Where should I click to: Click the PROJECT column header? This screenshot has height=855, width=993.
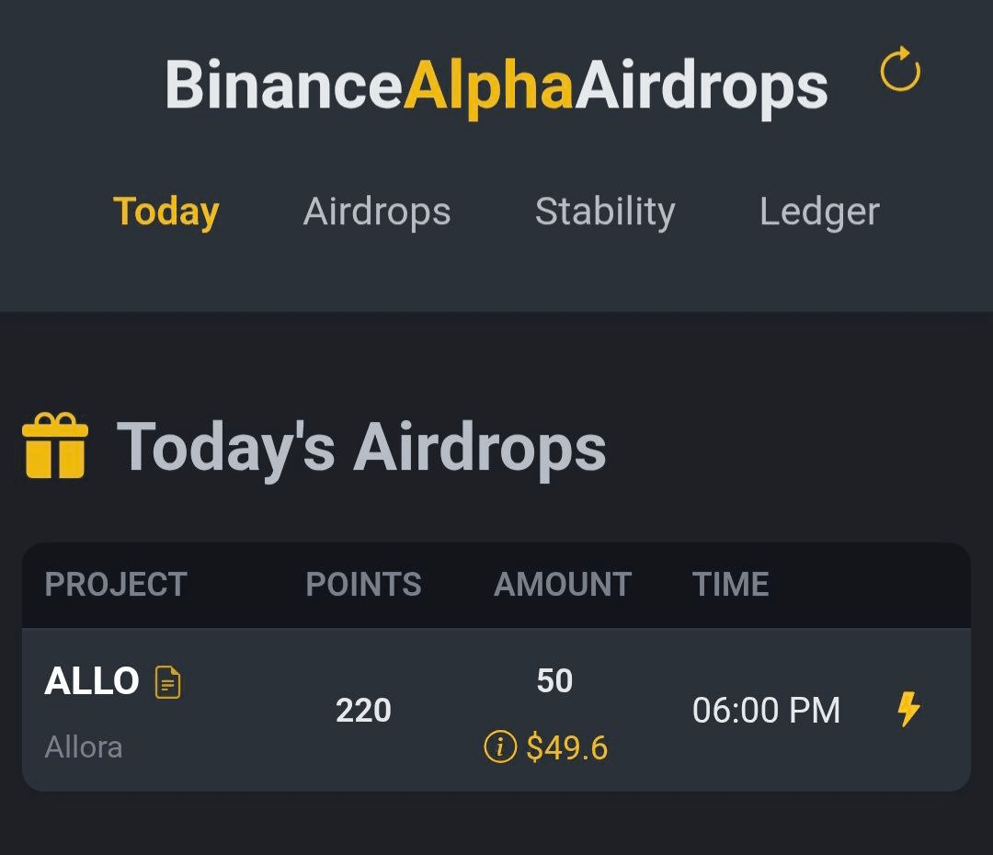pos(116,584)
